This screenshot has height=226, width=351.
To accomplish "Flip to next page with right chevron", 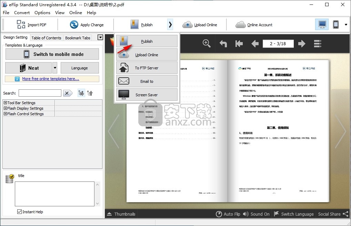I will tap(340, 131).
